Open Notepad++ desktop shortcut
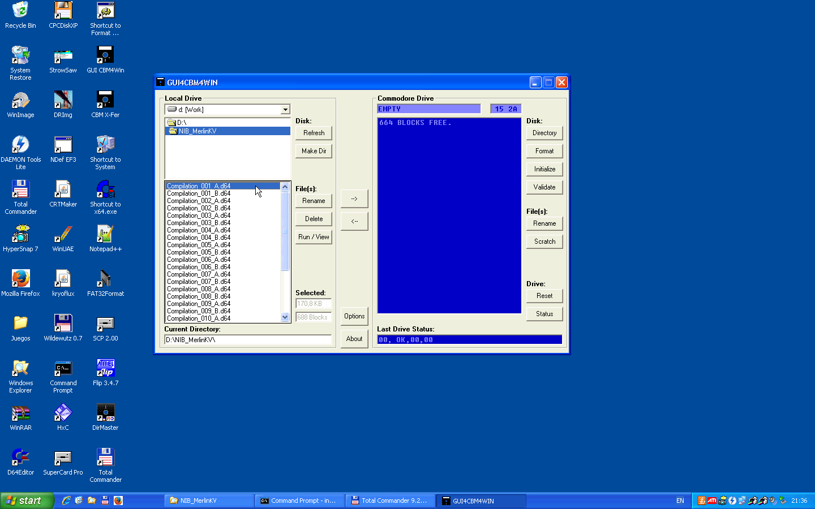 point(105,239)
